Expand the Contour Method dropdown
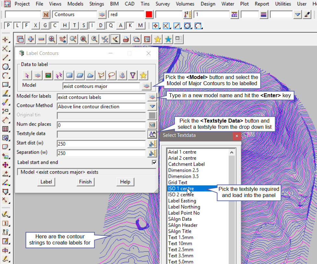The image size is (317, 264). (152, 106)
